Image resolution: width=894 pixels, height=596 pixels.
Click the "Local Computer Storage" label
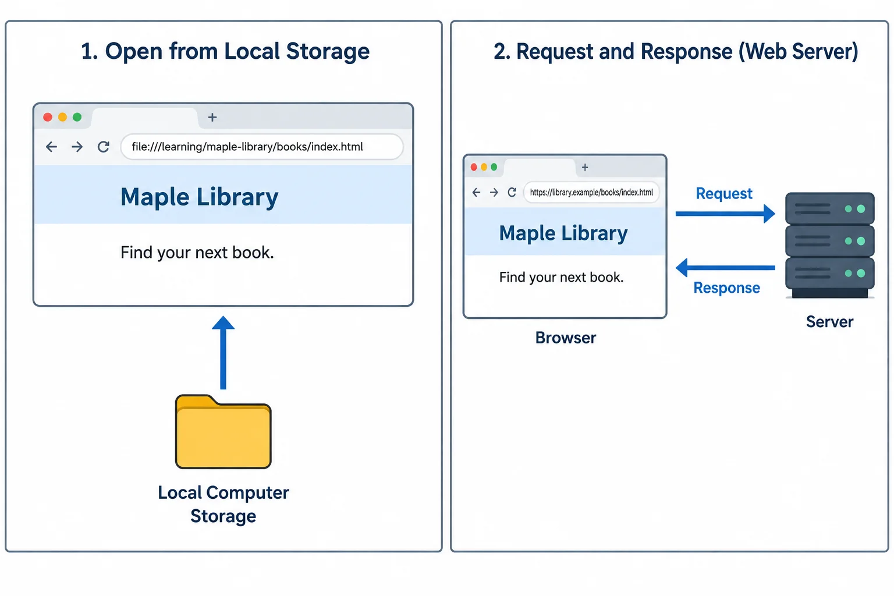coord(223,504)
